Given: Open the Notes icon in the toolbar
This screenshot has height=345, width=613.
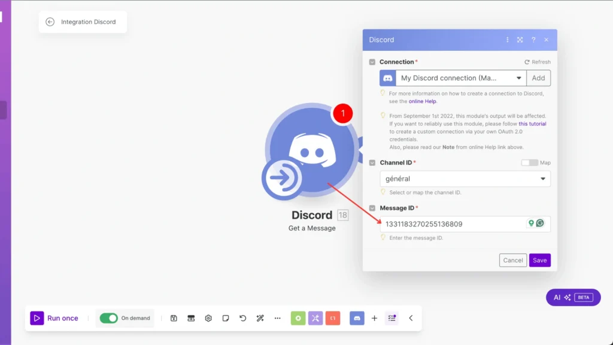Looking at the screenshot, I should [x=226, y=318].
